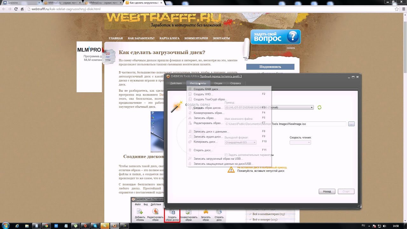Select 'Создать RAM диск...' menu item
This screenshot has width=407, height=229.
[229, 89]
